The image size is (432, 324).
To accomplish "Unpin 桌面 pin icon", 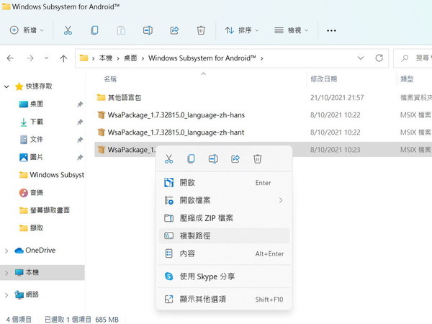I will pos(80,104).
